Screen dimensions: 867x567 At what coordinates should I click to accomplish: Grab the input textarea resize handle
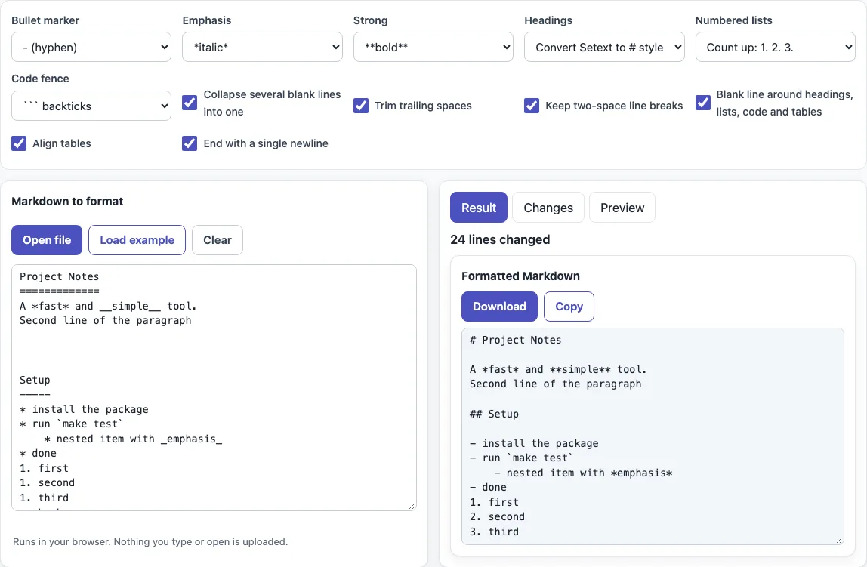(412, 506)
